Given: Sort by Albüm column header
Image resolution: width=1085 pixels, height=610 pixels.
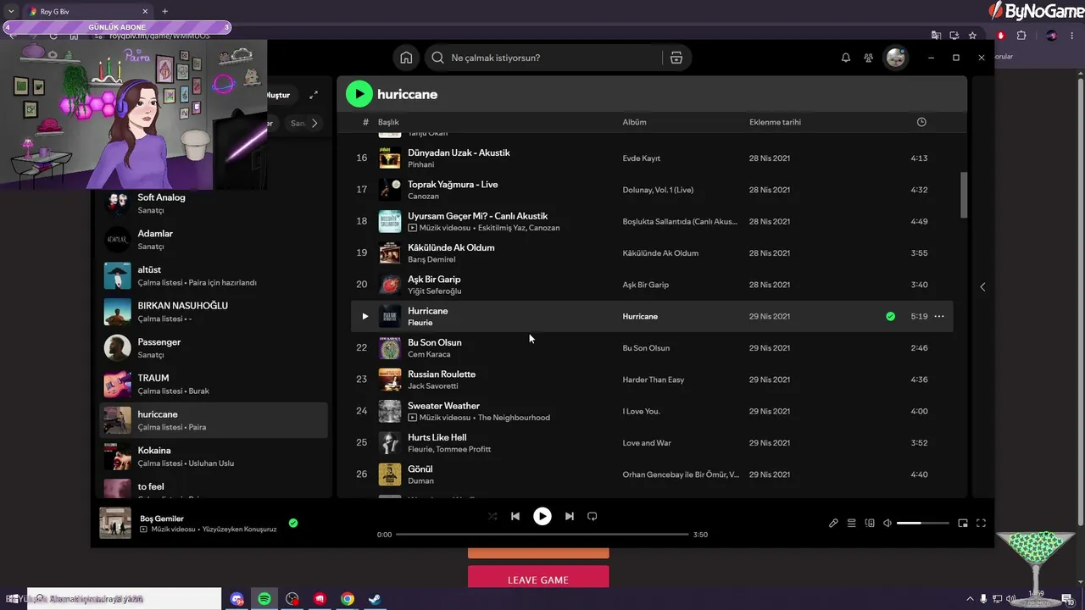Looking at the screenshot, I should (634, 122).
